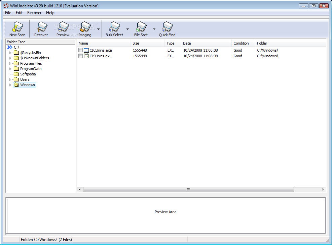Click the ProgramData folder icon
Image resolution: width=332 pixels, height=245 pixels.
tap(16, 69)
